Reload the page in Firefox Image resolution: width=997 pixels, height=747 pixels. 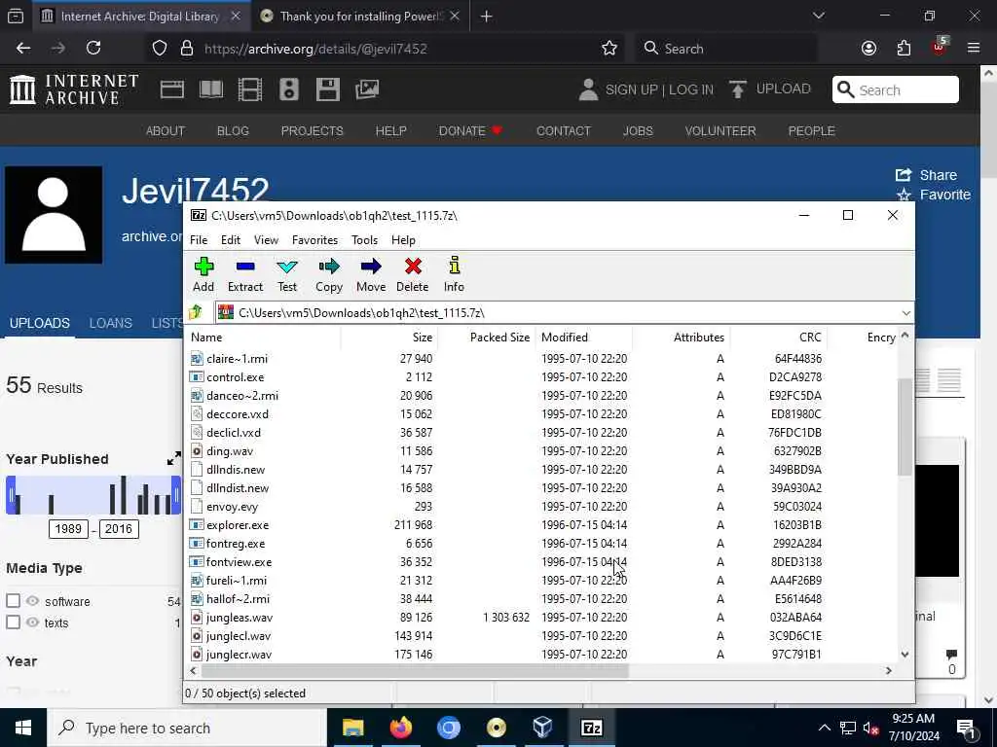coord(93,48)
